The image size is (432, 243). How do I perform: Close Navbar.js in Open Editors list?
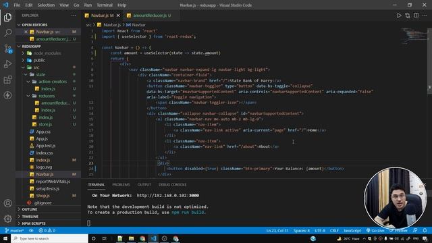(x=26, y=32)
